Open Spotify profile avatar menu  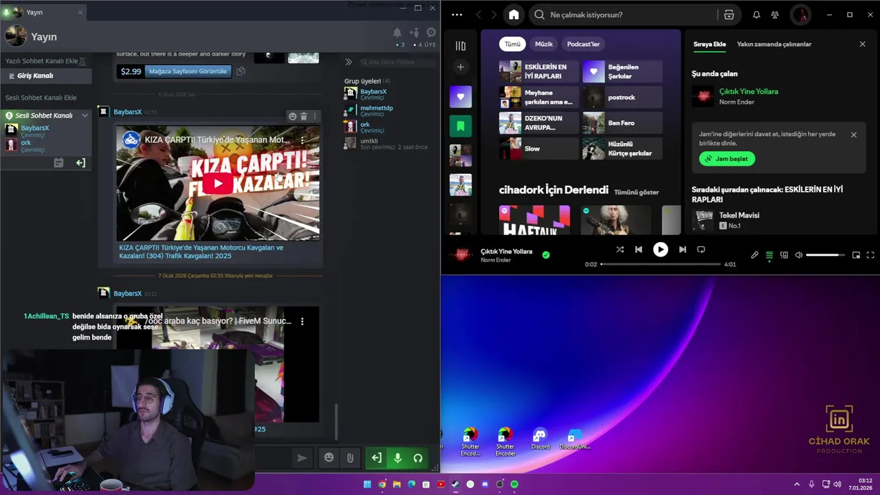pyautogui.click(x=800, y=14)
